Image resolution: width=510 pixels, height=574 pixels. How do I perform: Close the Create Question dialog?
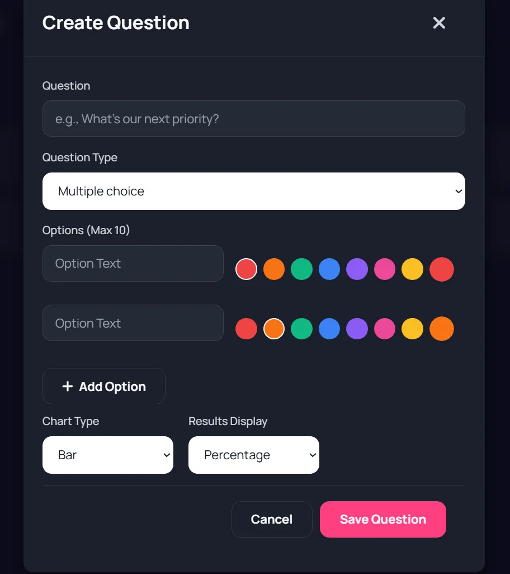coord(439,23)
